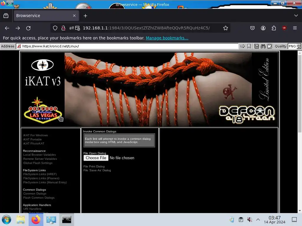Open FileSystem Links (iFrames)
This screenshot has width=302, height=226.
click(41, 178)
